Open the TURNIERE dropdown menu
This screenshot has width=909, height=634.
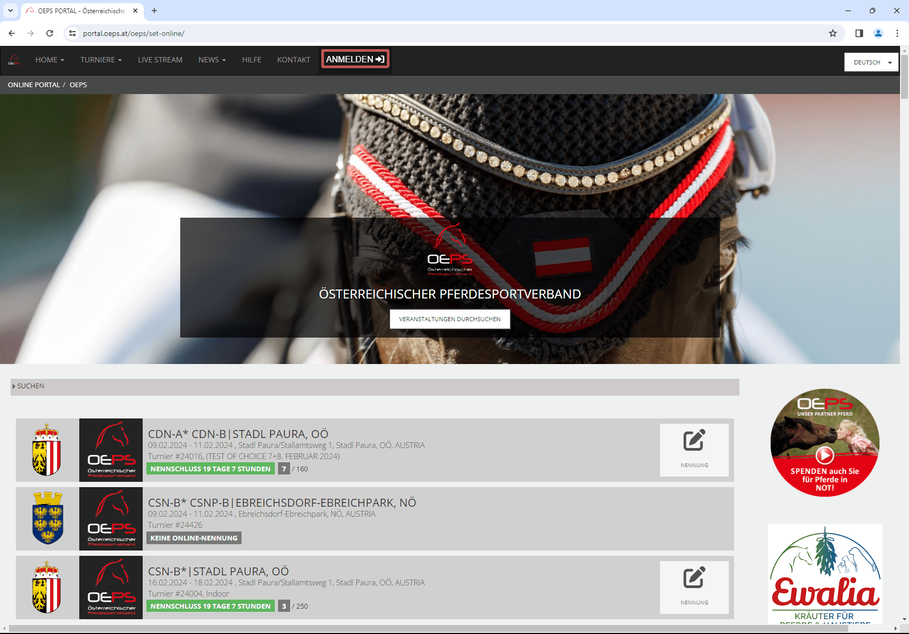point(101,60)
